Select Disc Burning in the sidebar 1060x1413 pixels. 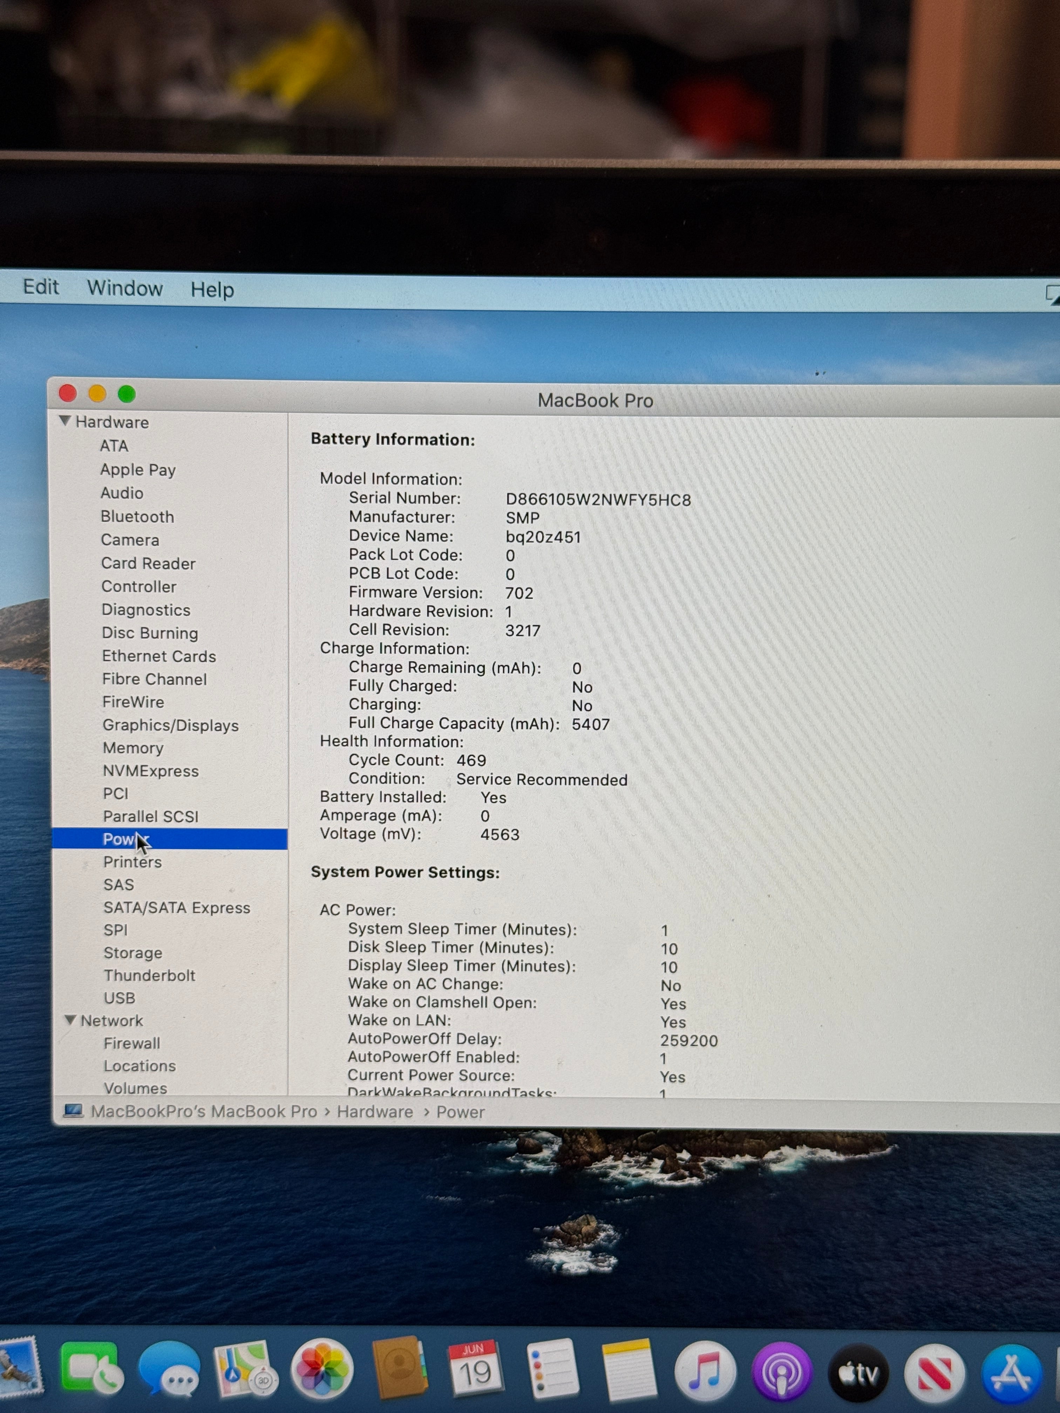point(150,633)
